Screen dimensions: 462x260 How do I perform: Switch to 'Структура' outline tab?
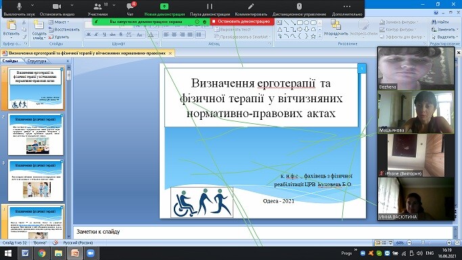(37, 61)
